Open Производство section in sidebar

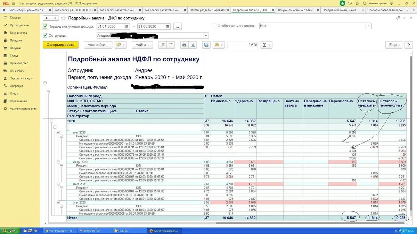19,63
